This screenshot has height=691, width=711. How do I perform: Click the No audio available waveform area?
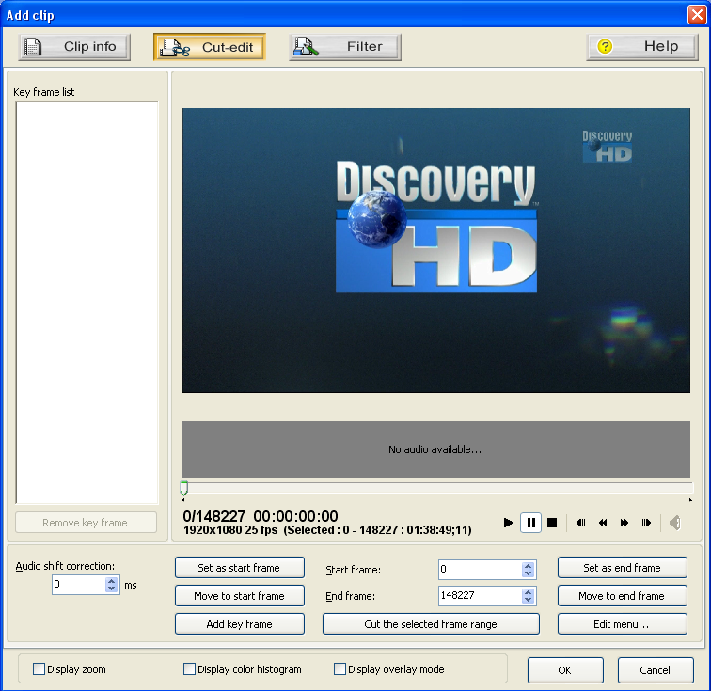[436, 448]
